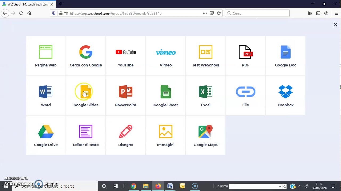Viewport: 341px width, 191px height.
Task: Expand the Indirizzo toolbar dropdown
Action: coord(280,186)
